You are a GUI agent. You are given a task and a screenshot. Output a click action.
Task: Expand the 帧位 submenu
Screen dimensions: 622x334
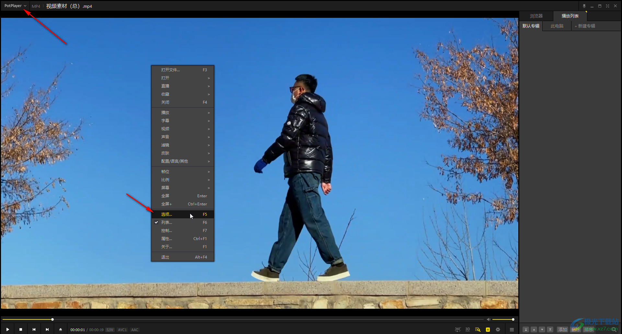click(183, 172)
